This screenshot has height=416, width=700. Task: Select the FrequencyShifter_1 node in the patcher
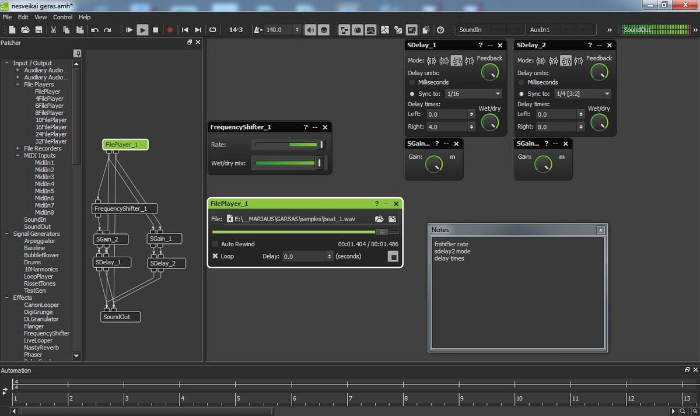click(123, 208)
